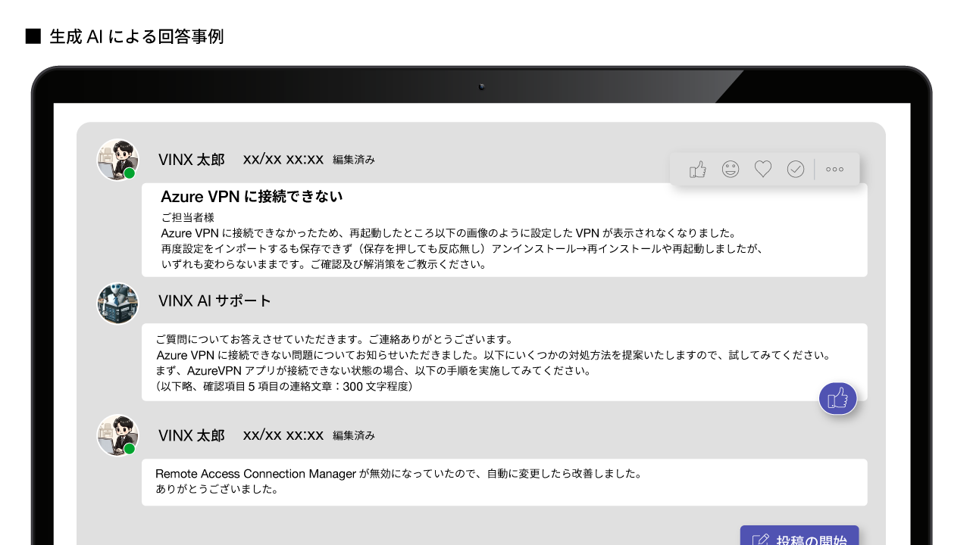Click the thumbs-up reaction in the hover toolbar
The height and width of the screenshot is (545, 970).
point(697,170)
